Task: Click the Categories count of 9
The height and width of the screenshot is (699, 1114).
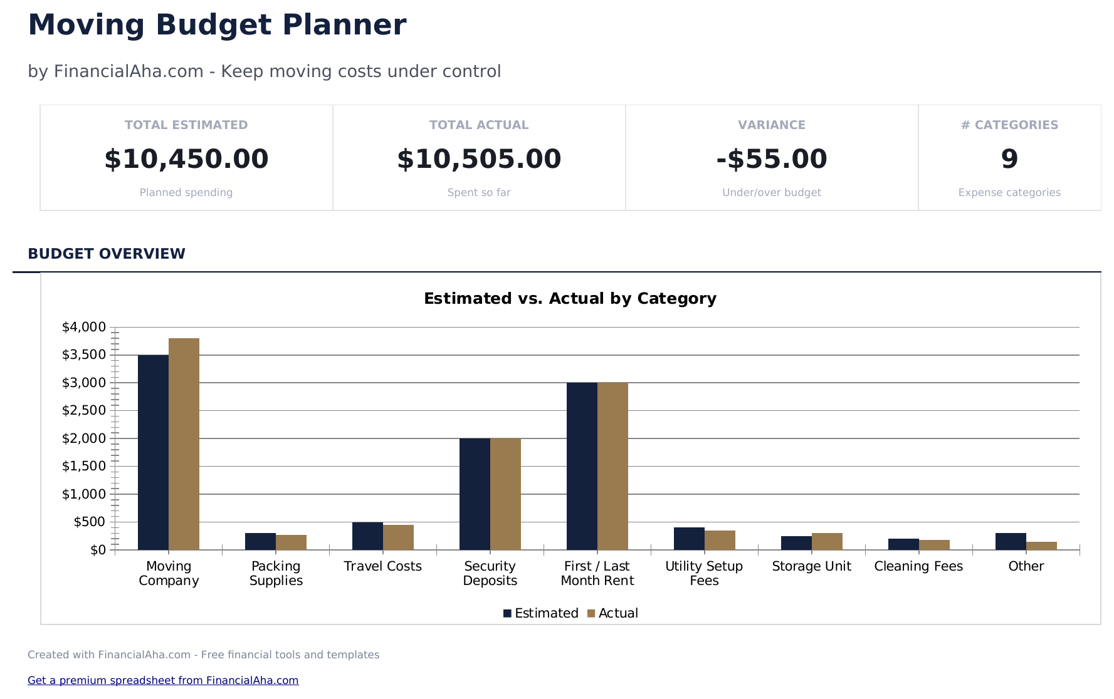Action: [1009, 159]
